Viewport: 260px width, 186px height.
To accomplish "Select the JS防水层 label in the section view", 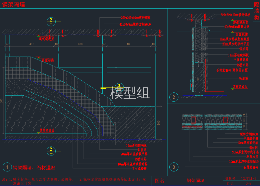I will (242, 65).
